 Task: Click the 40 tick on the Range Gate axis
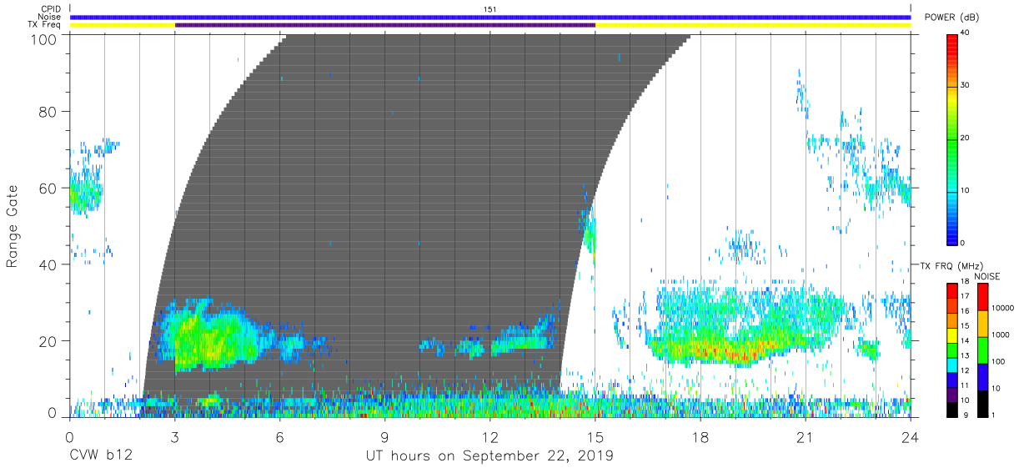coord(49,264)
